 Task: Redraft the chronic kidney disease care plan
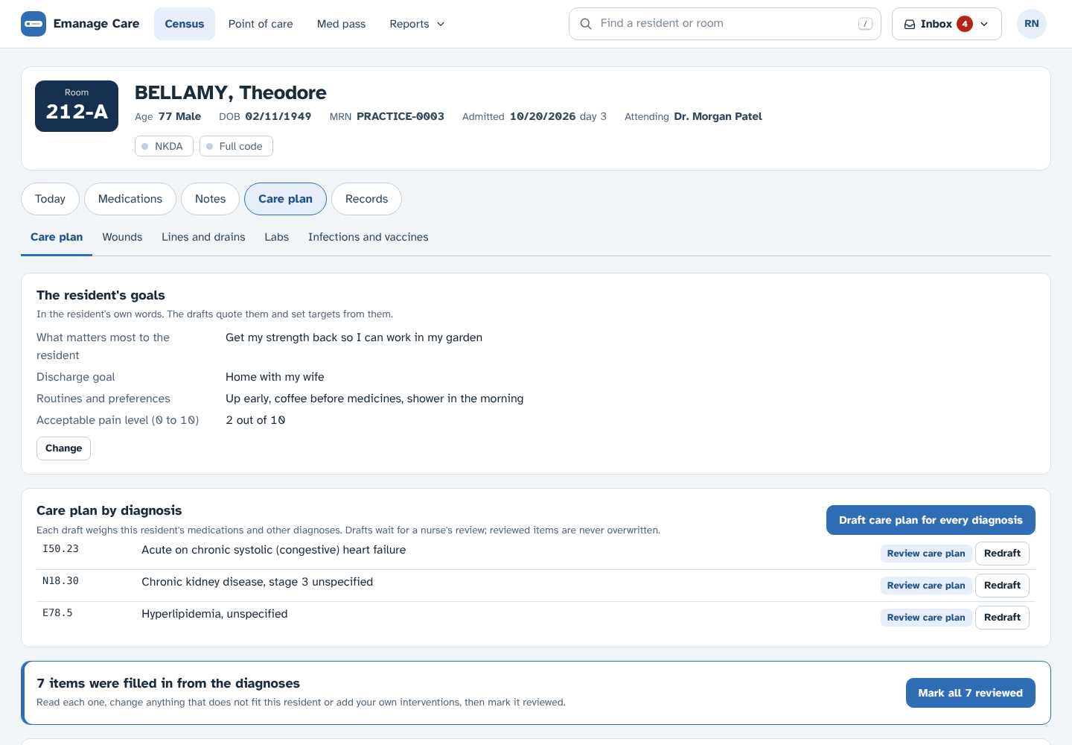pyautogui.click(x=1002, y=586)
